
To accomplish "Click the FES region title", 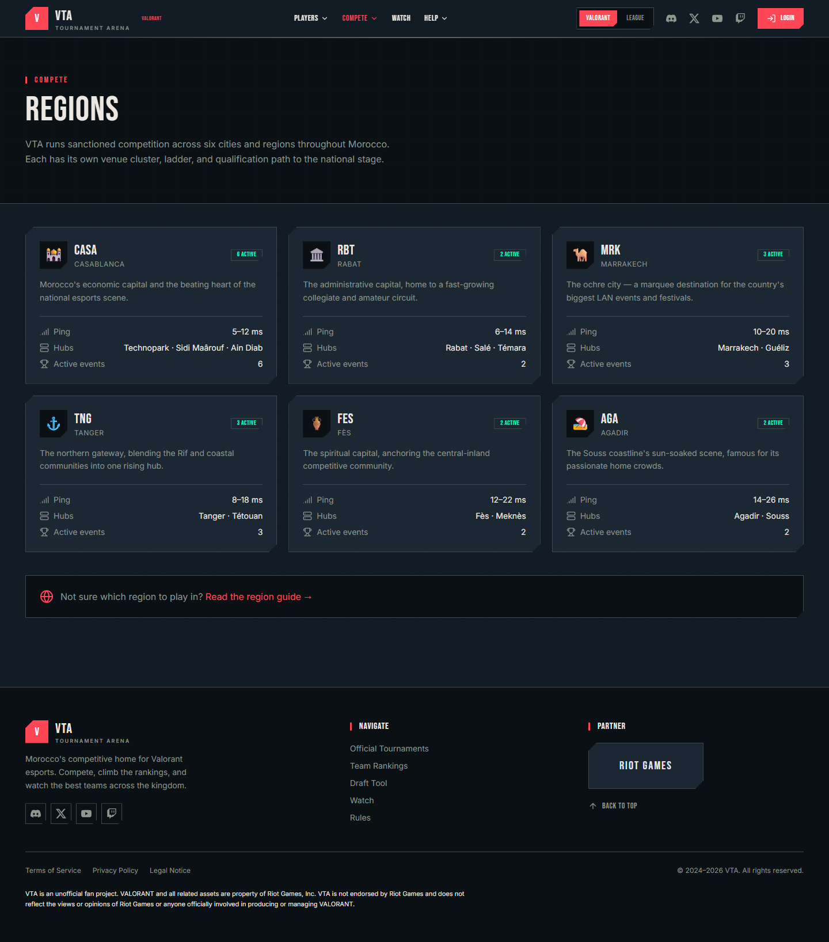I will (345, 419).
